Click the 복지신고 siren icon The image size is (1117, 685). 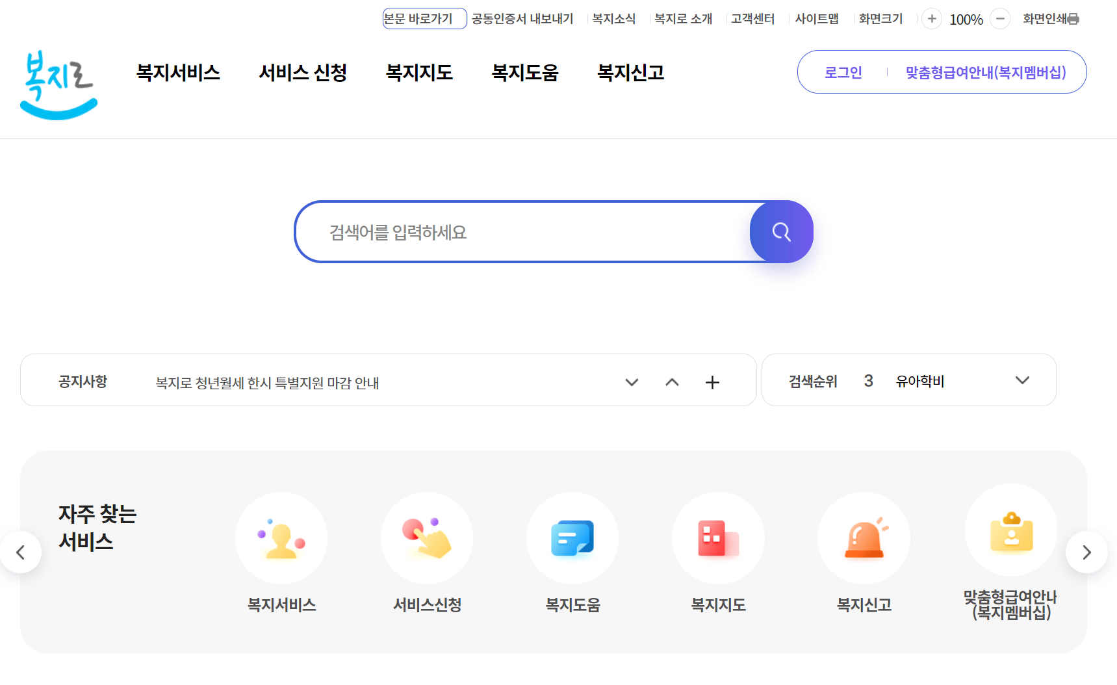[x=864, y=538]
